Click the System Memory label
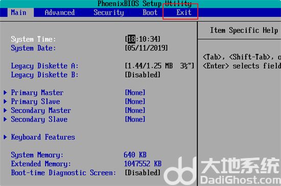 point(37,155)
